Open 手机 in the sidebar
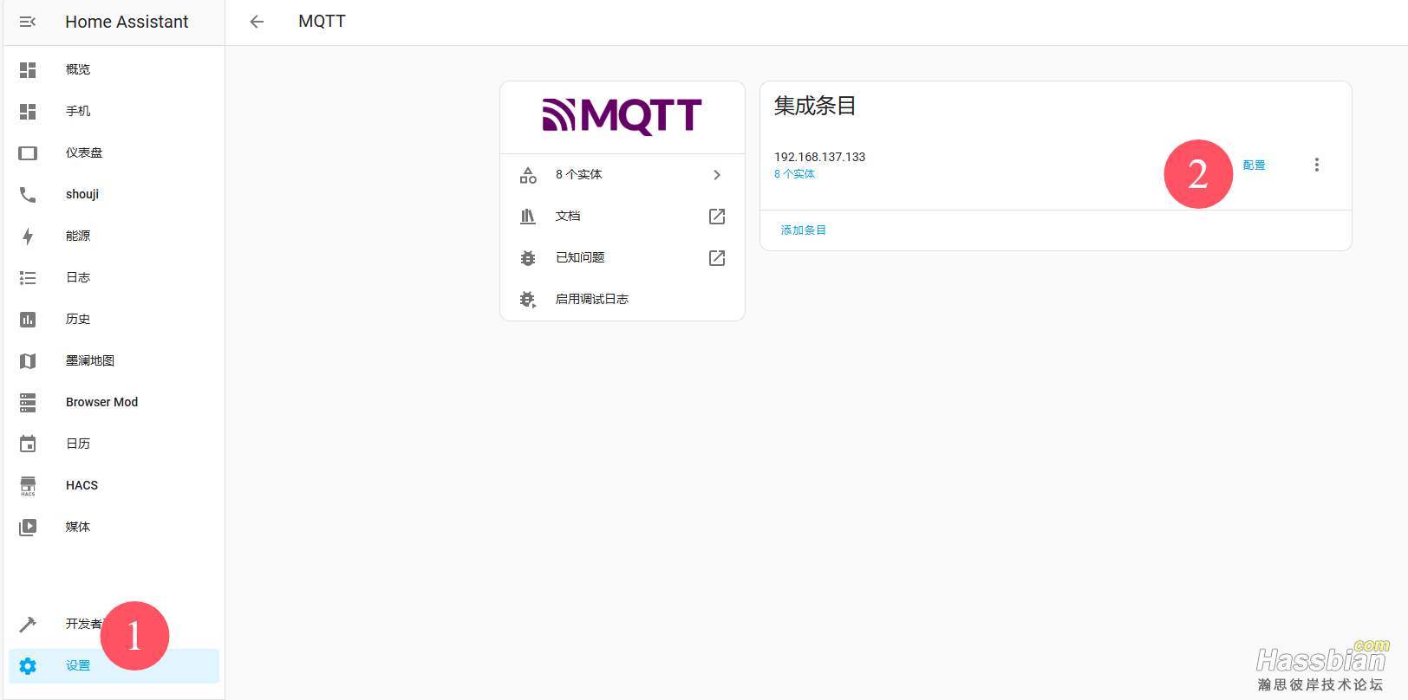This screenshot has width=1408, height=700. coord(114,112)
